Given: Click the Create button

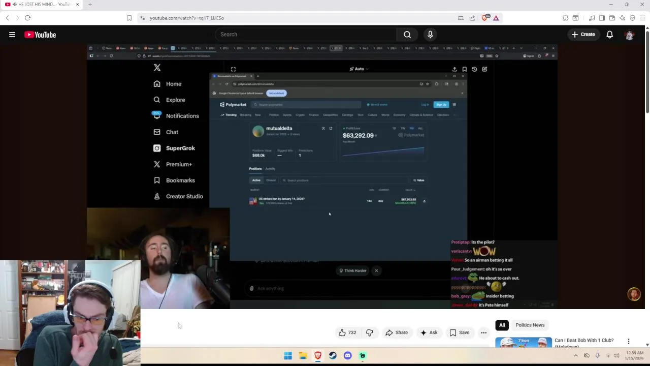Looking at the screenshot, I should (x=583, y=35).
